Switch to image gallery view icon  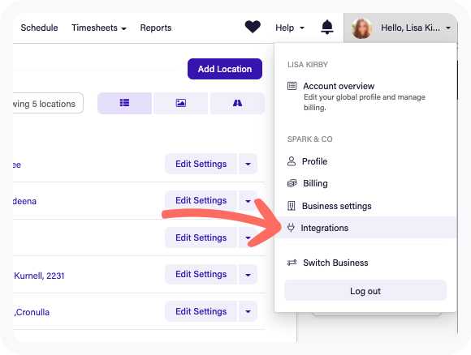(180, 103)
